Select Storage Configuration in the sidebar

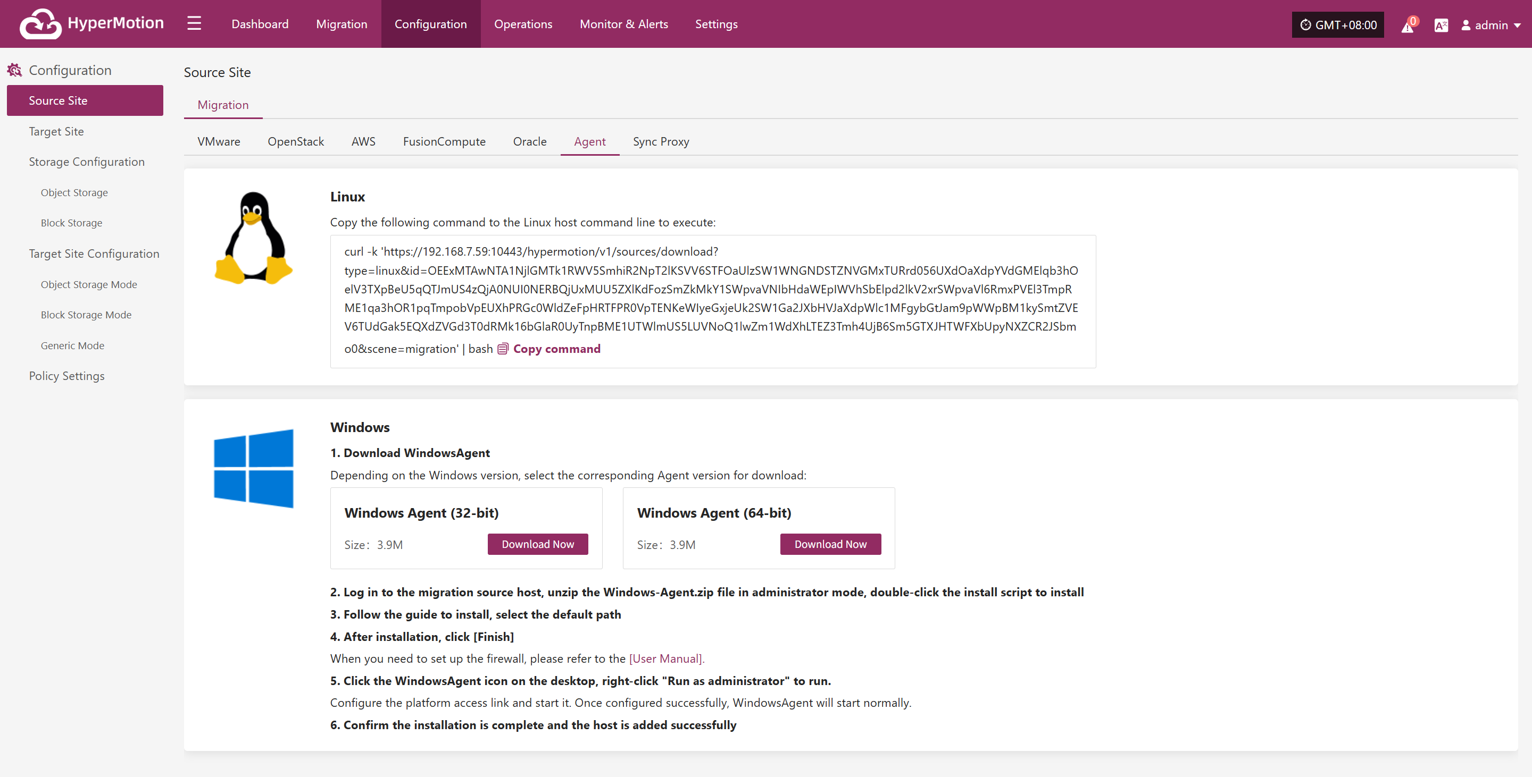(x=87, y=162)
